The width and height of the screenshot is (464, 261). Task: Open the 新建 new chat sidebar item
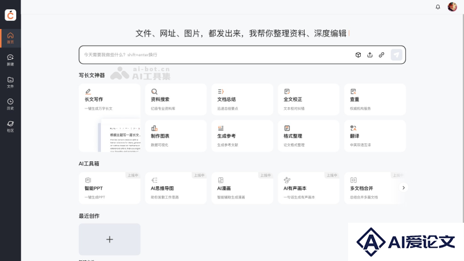[10, 60]
